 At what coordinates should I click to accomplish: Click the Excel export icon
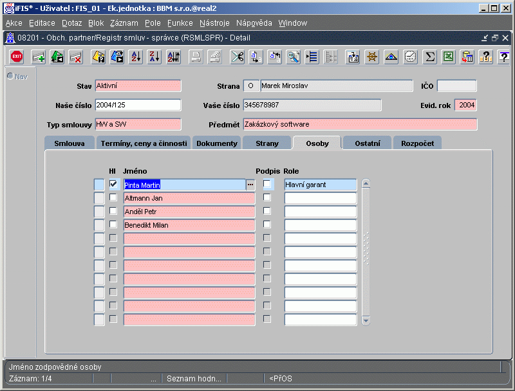[x=449, y=57]
